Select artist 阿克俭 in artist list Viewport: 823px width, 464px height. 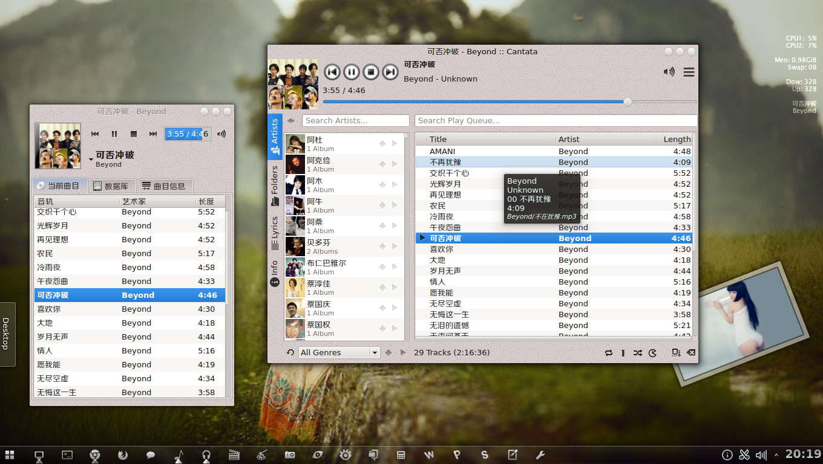pos(344,164)
